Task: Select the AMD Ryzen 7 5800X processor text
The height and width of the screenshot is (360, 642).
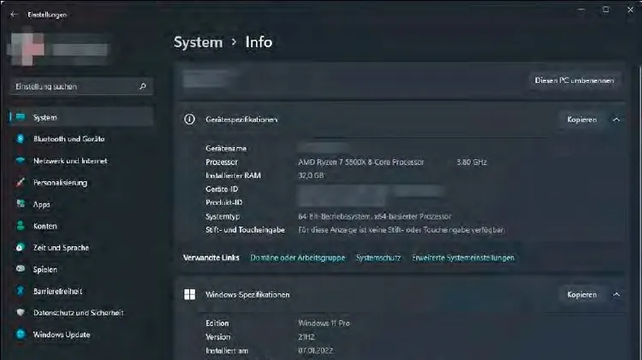Action: coord(361,162)
